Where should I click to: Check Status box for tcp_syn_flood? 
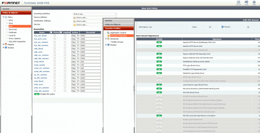pos(55,36)
